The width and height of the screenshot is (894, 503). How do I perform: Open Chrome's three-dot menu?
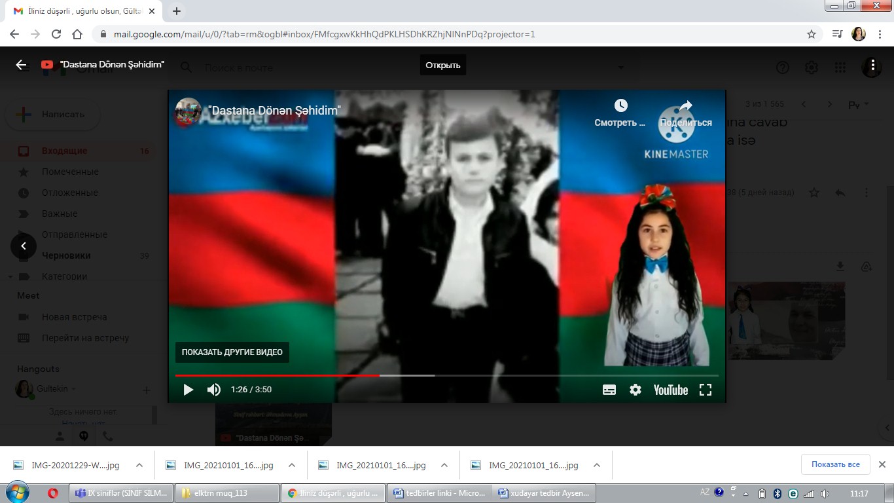tap(880, 34)
